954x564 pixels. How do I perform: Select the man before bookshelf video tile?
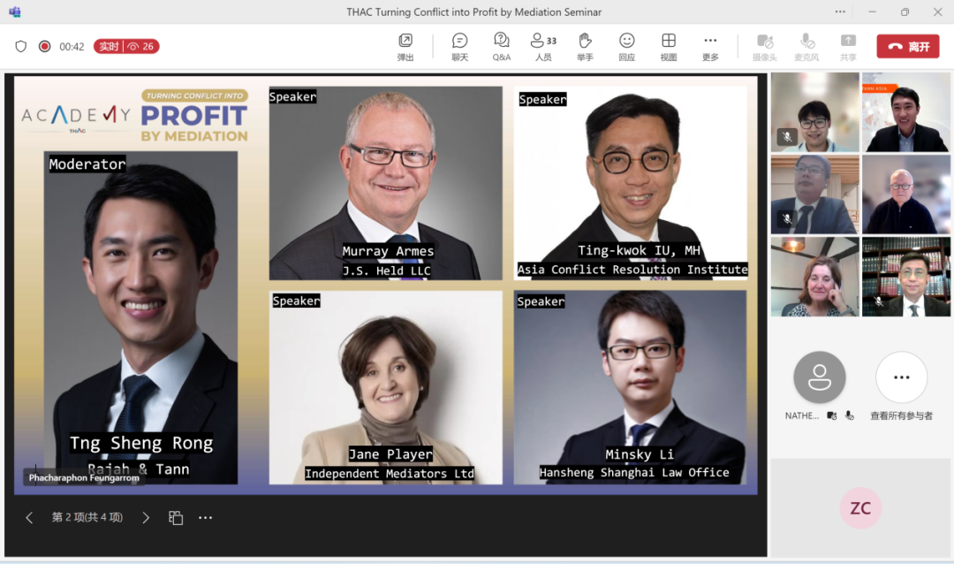click(906, 277)
